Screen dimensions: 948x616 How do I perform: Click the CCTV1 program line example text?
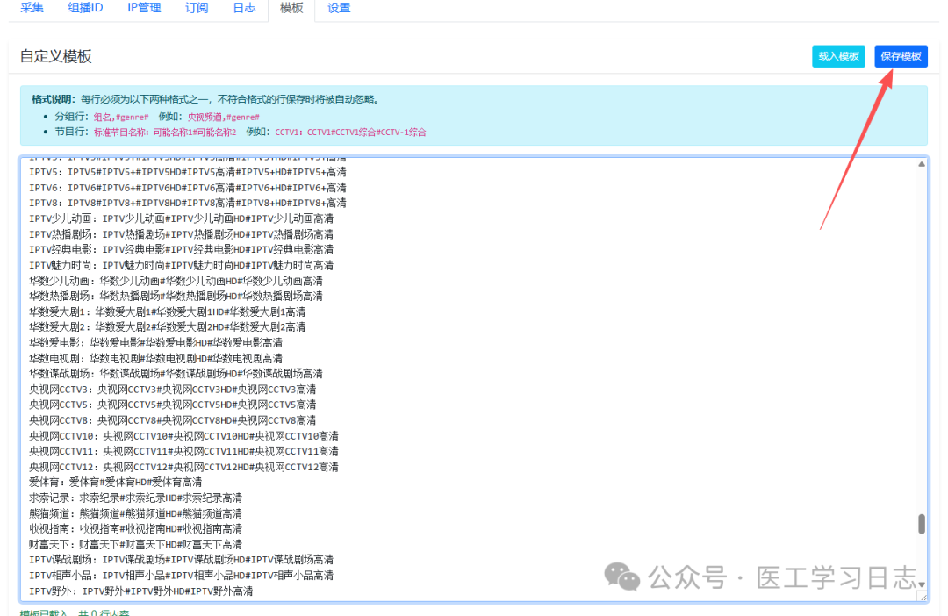tap(350, 133)
